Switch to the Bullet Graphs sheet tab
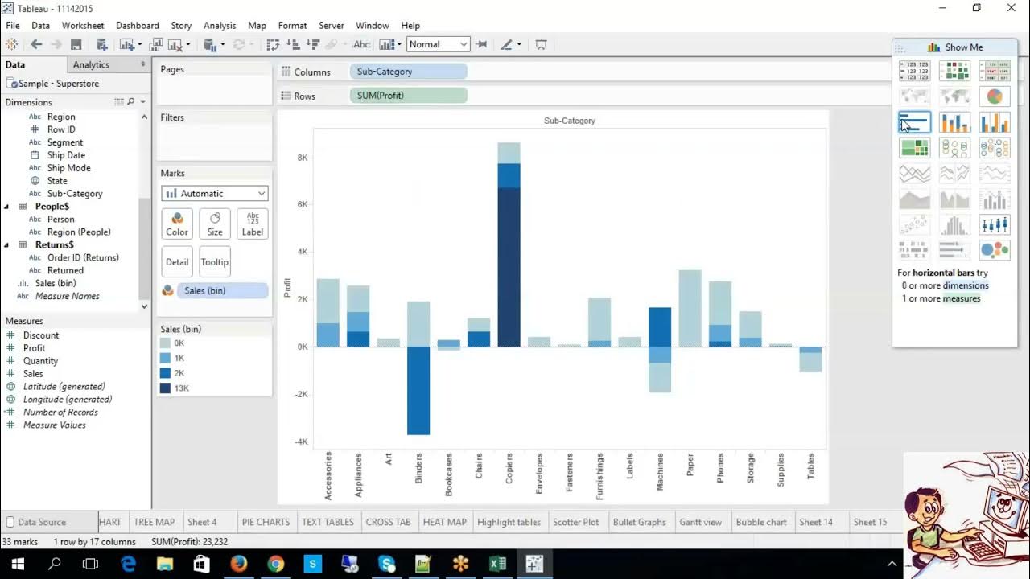The image size is (1030, 579). click(x=640, y=522)
